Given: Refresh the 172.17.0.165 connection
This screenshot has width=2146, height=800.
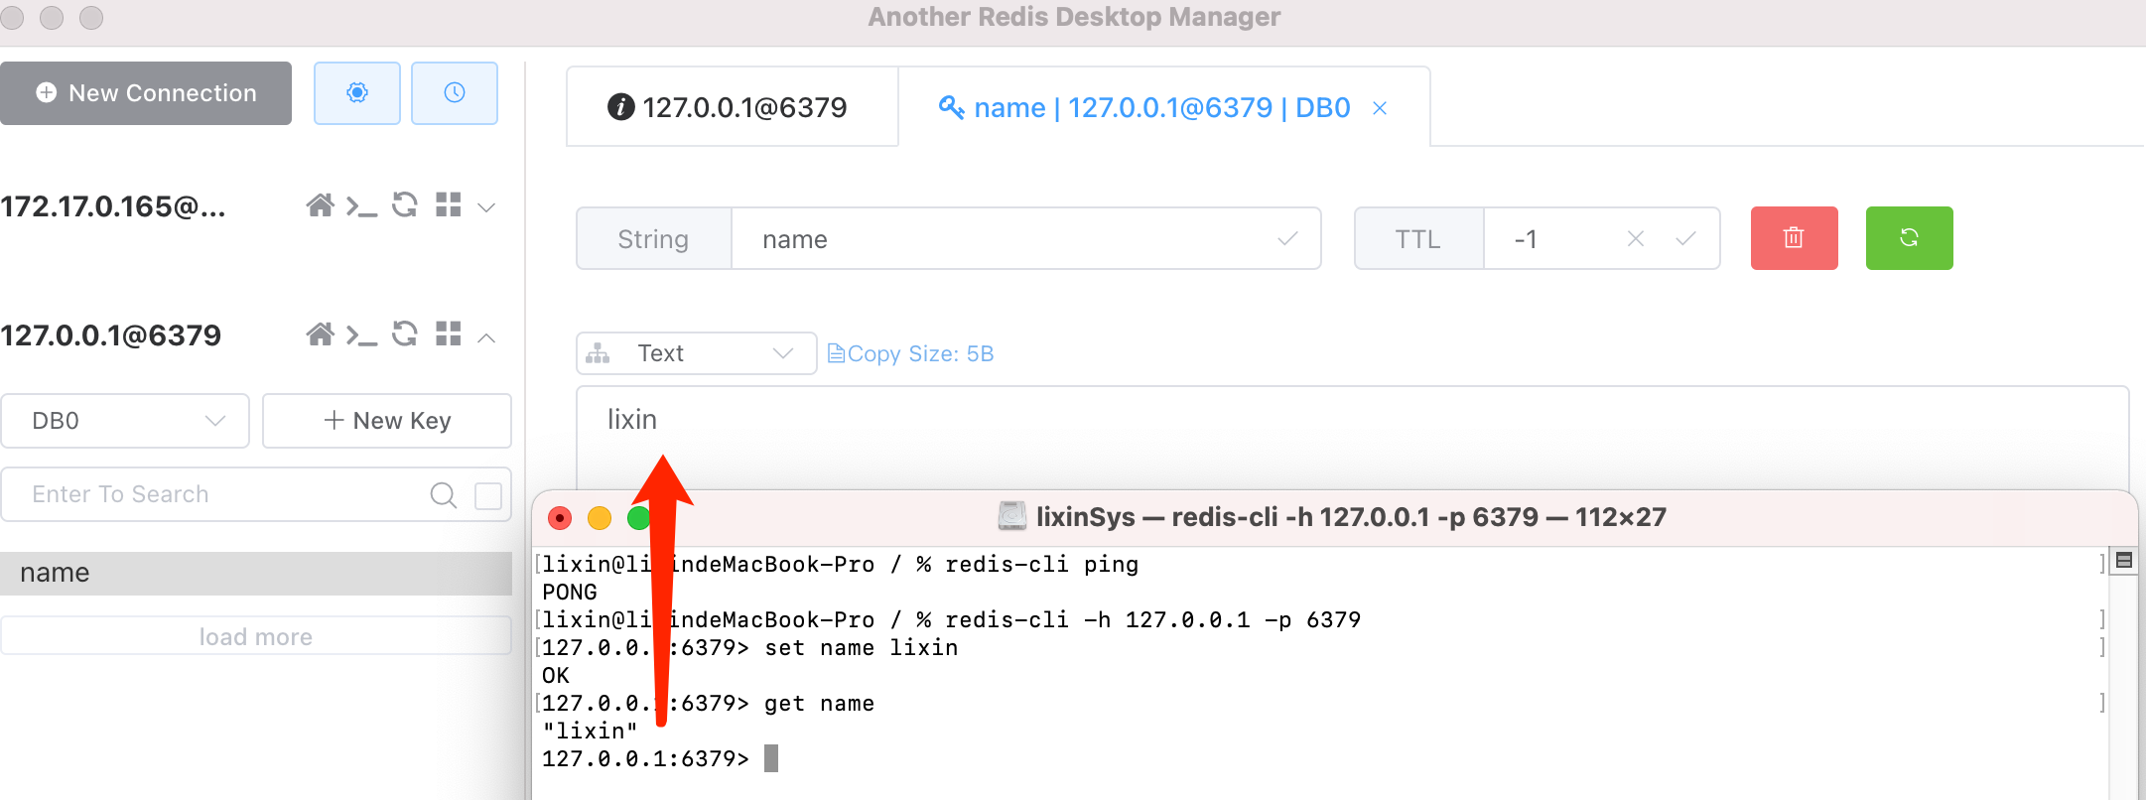Looking at the screenshot, I should [x=405, y=205].
